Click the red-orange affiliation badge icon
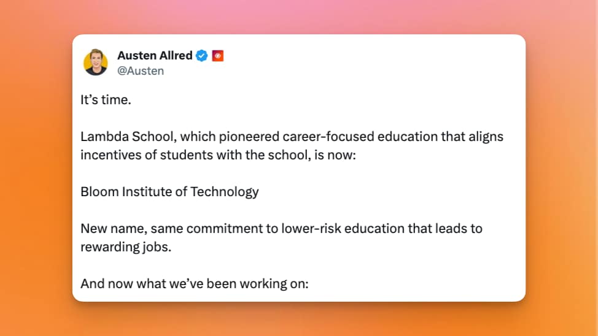598x336 pixels. pyautogui.click(x=217, y=56)
